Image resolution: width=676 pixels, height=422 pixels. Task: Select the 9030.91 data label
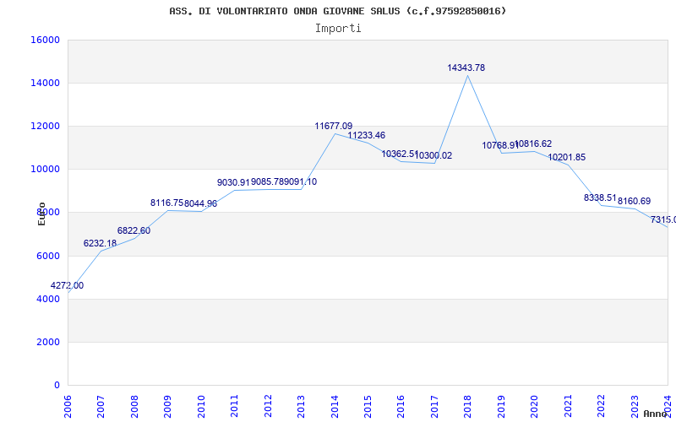[x=233, y=182]
